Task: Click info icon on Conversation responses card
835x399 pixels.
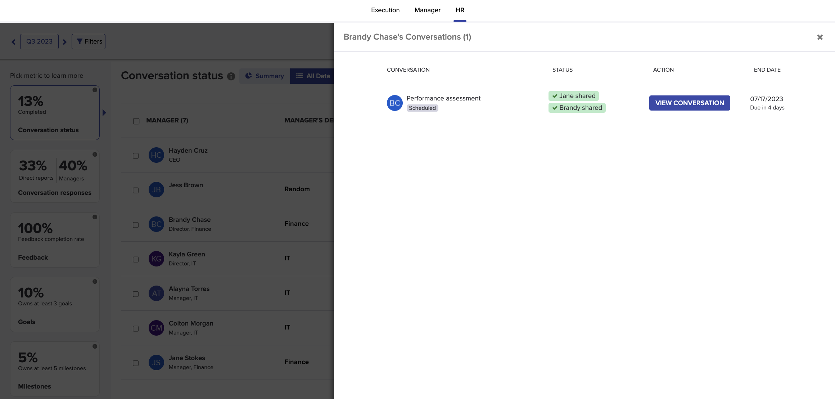Action: [95, 154]
